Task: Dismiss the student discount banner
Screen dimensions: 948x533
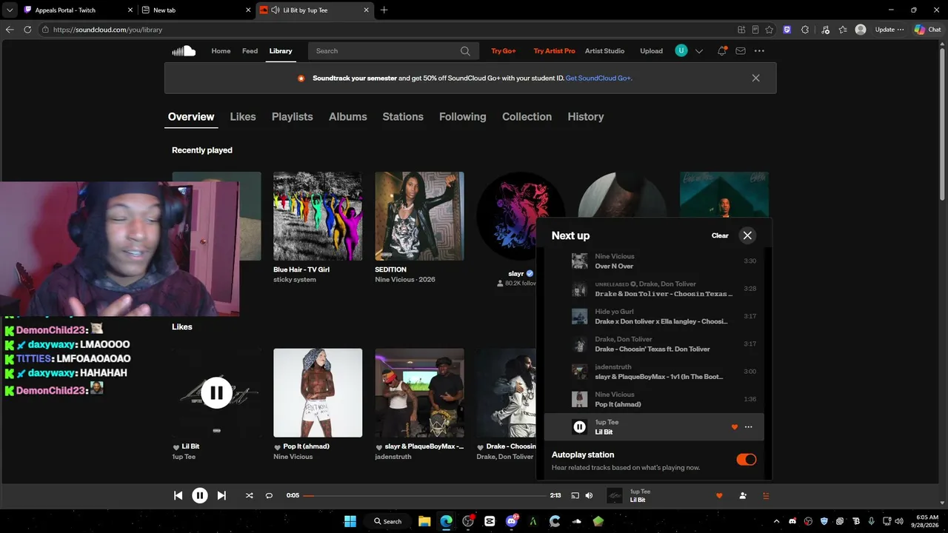Action: (755, 78)
